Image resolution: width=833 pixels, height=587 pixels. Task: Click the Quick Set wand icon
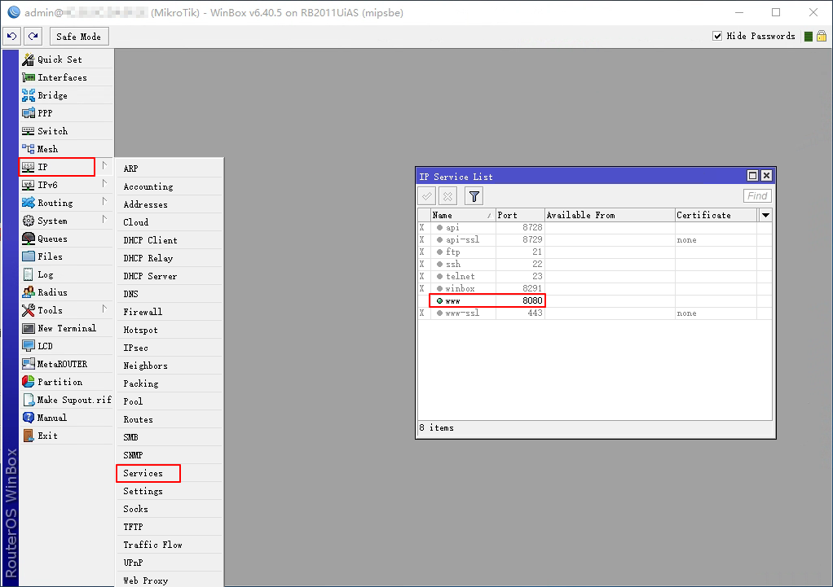click(x=29, y=59)
